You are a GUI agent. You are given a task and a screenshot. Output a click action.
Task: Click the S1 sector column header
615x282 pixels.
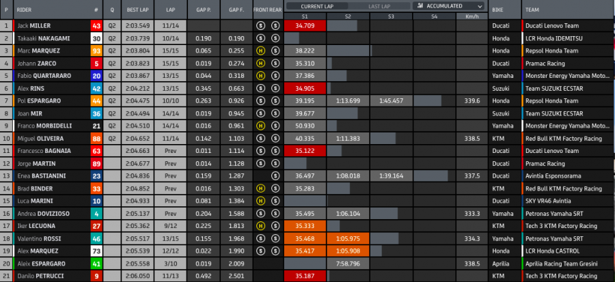tap(305, 16)
